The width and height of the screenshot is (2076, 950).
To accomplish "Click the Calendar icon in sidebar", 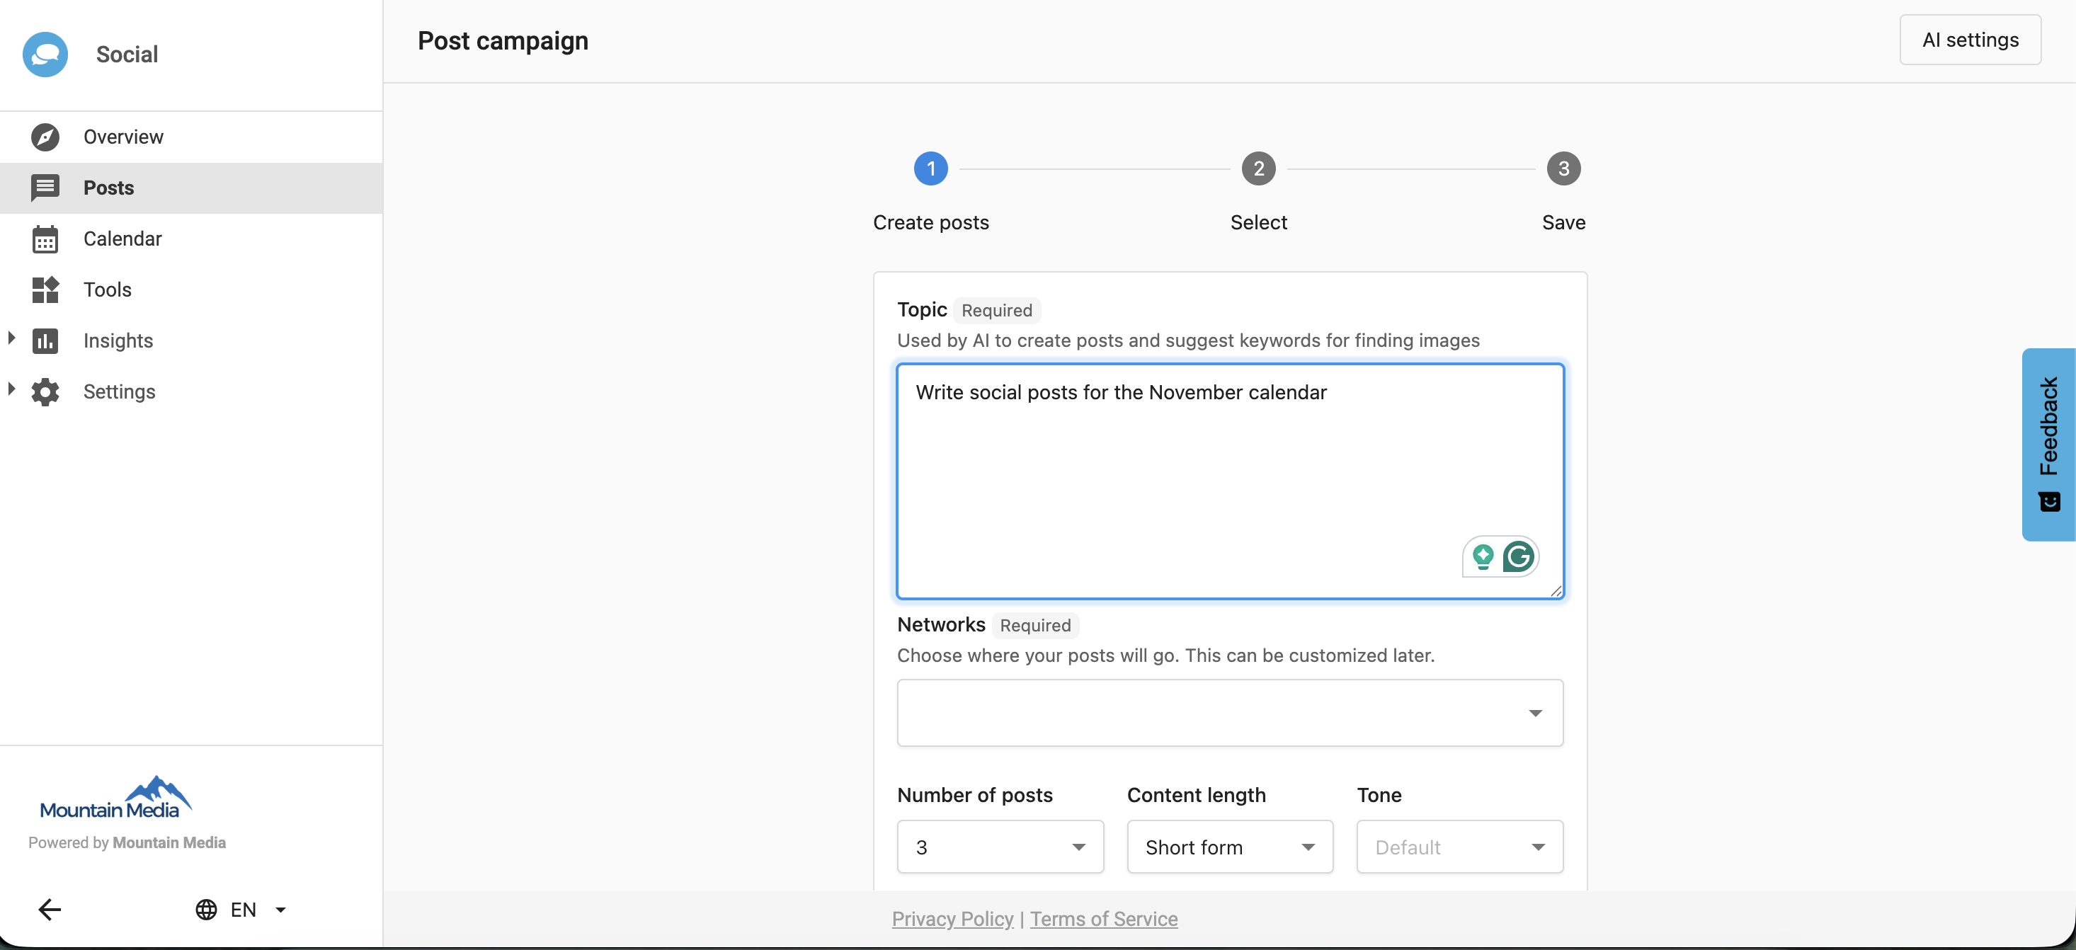I will (45, 239).
